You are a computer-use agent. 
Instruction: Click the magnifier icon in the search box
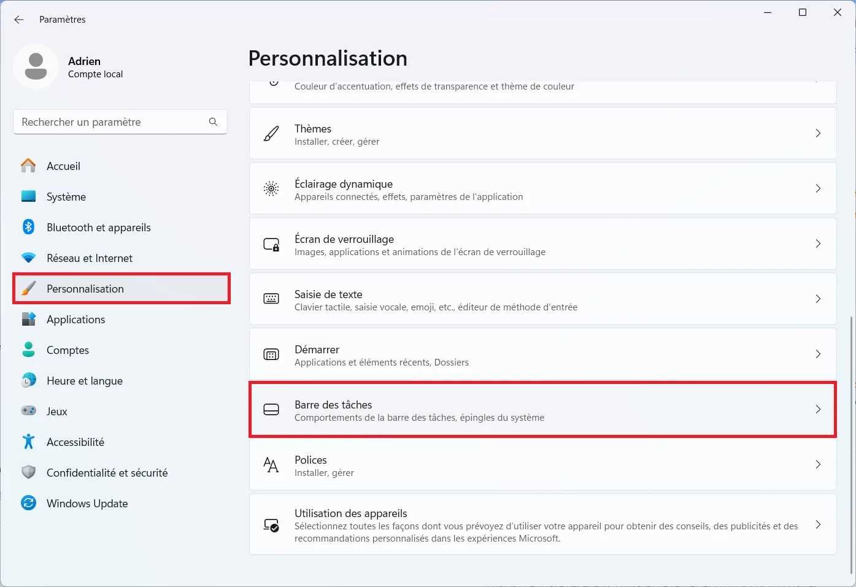coord(213,122)
